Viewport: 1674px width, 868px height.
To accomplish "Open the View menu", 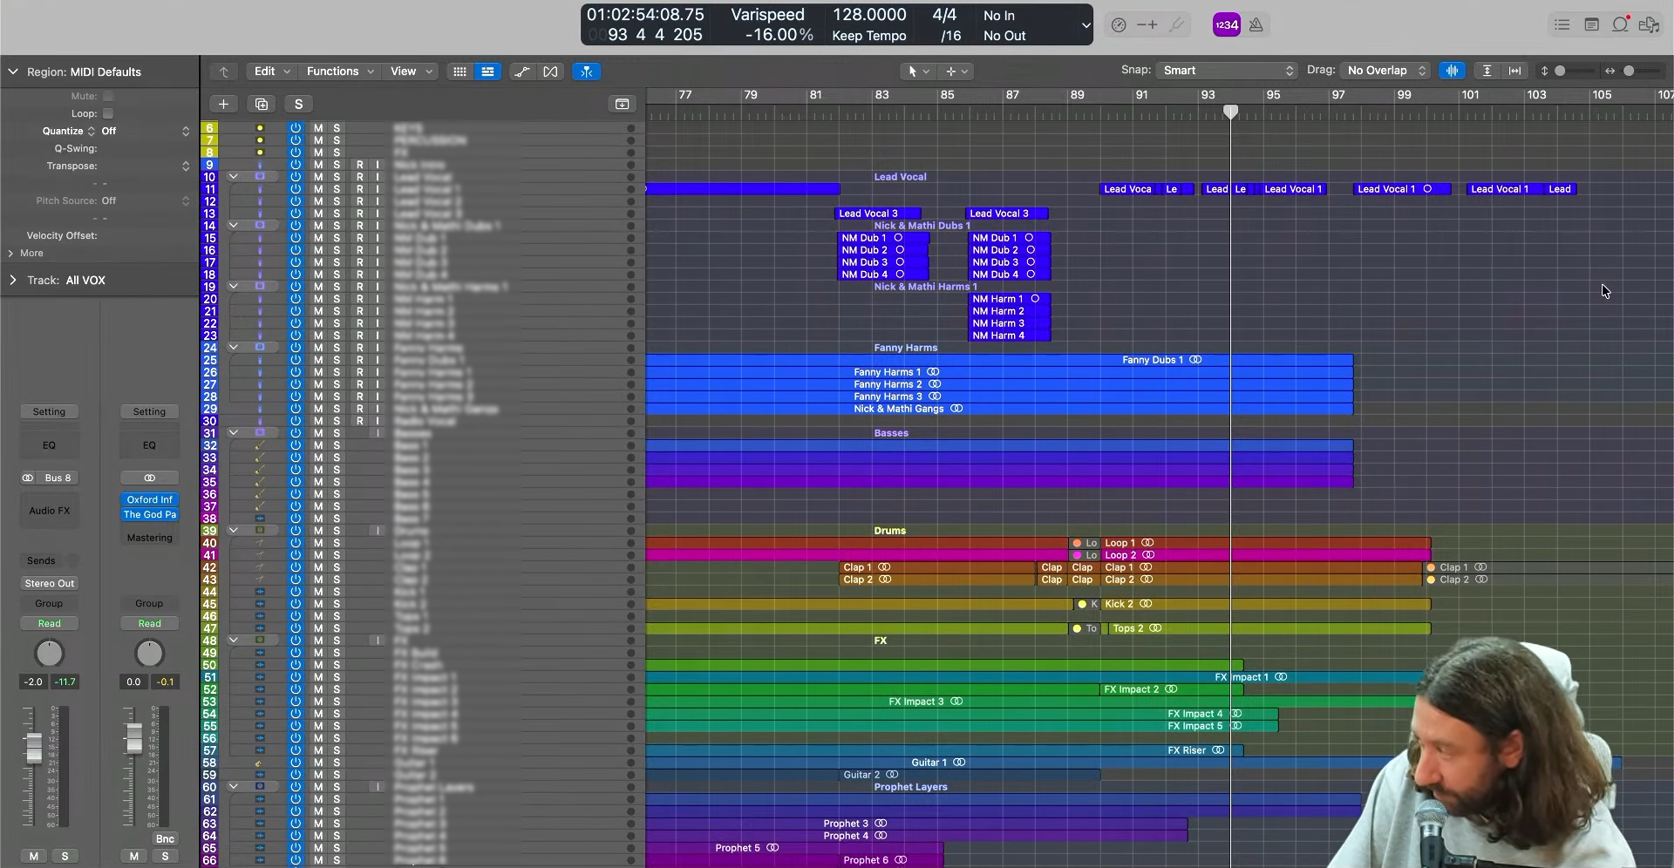I will [x=411, y=71].
